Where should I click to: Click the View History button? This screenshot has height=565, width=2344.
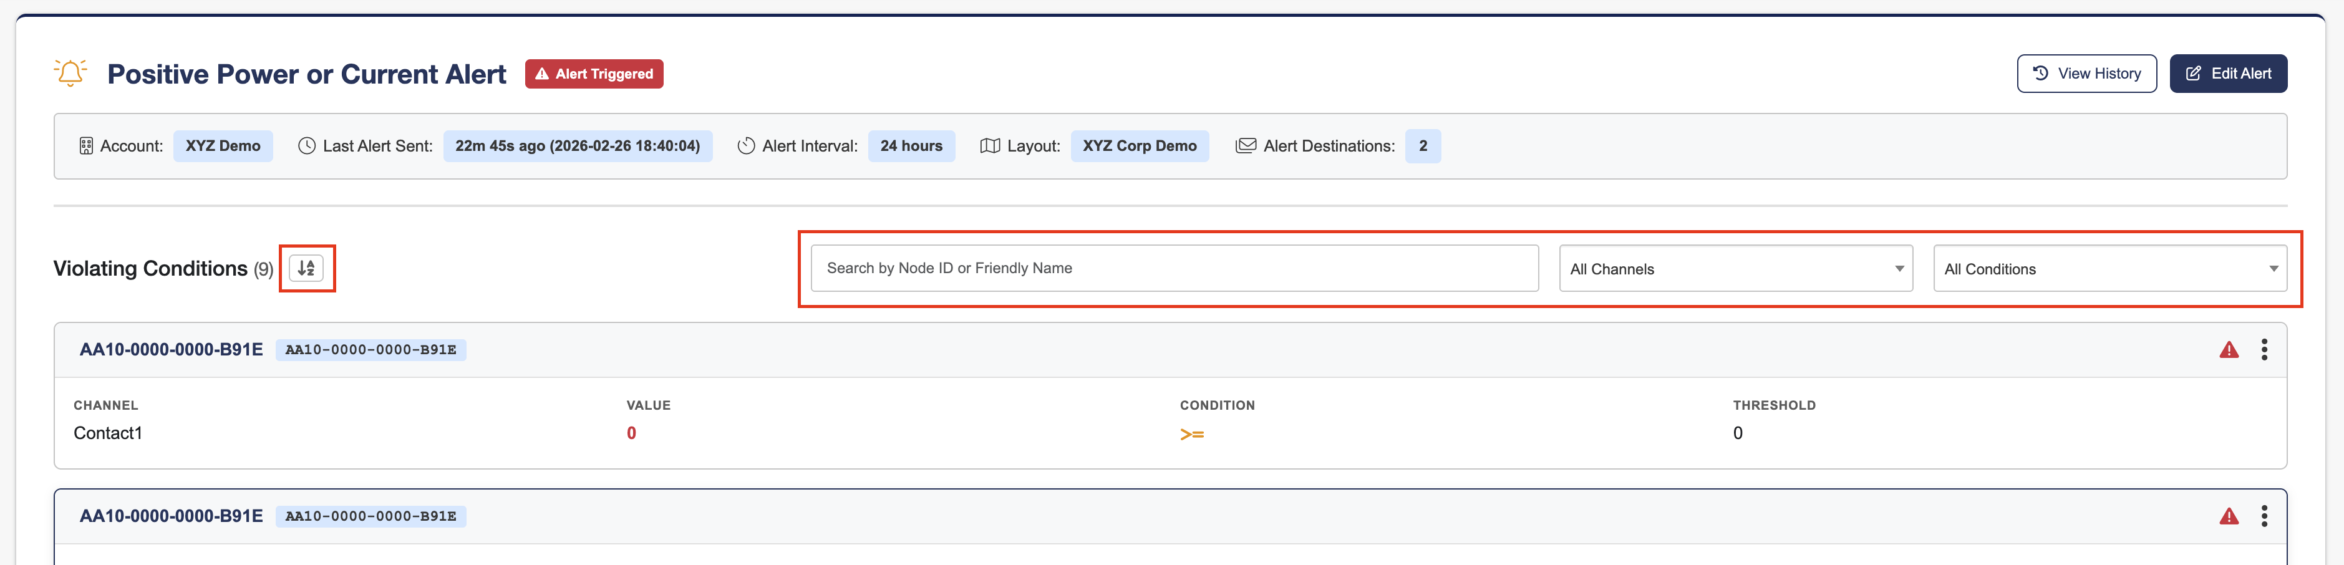point(2086,73)
